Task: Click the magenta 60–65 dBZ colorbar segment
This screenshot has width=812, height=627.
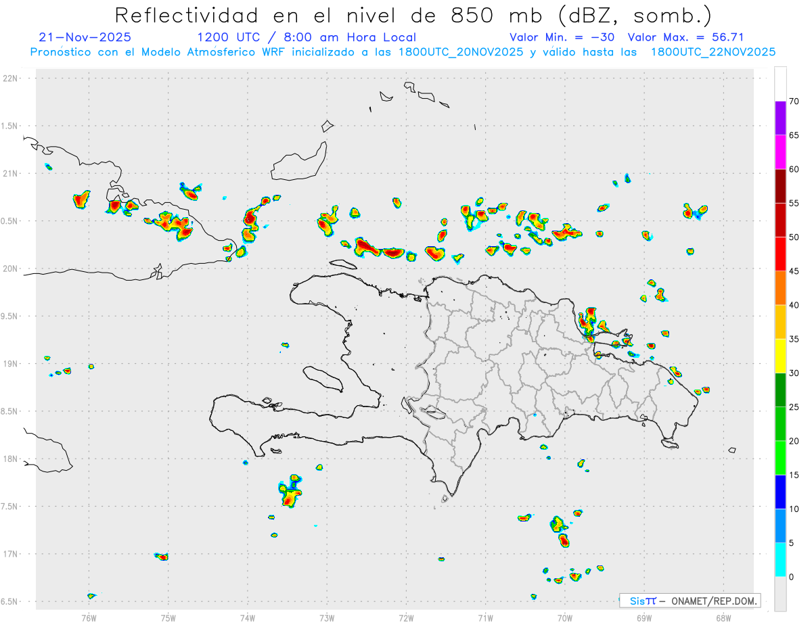Action: pos(780,152)
